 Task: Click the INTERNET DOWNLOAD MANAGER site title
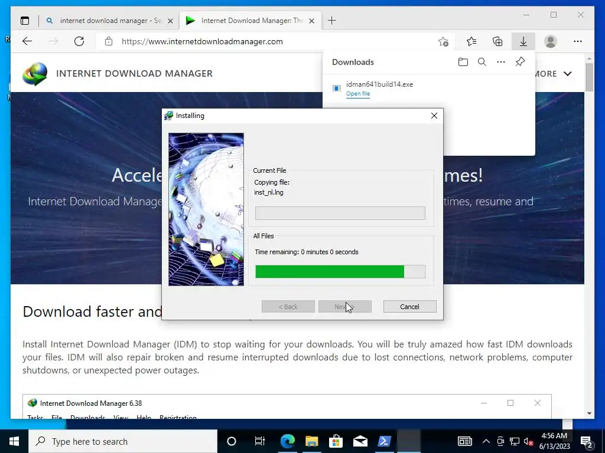pyautogui.click(x=134, y=74)
